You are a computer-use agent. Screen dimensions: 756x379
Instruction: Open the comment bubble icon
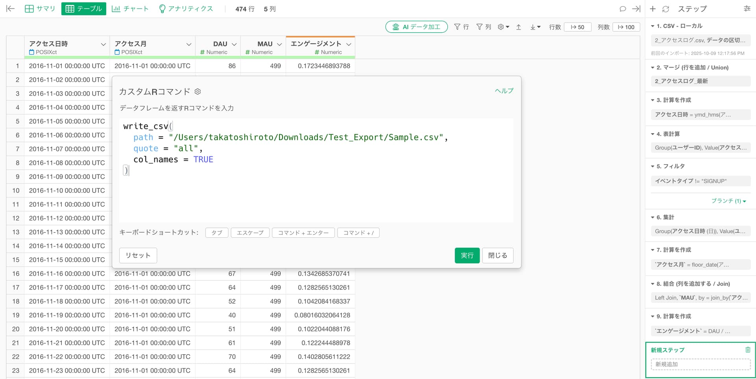pos(623,9)
